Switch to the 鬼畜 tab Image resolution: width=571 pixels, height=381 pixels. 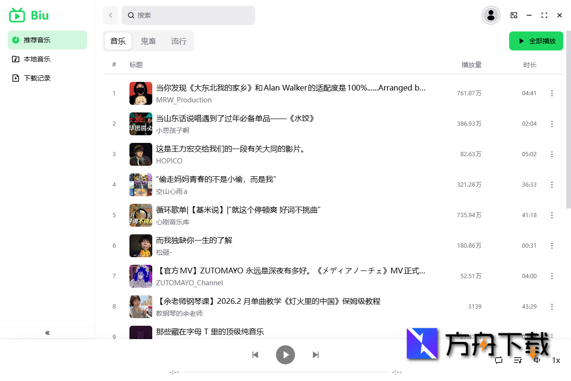pos(148,41)
